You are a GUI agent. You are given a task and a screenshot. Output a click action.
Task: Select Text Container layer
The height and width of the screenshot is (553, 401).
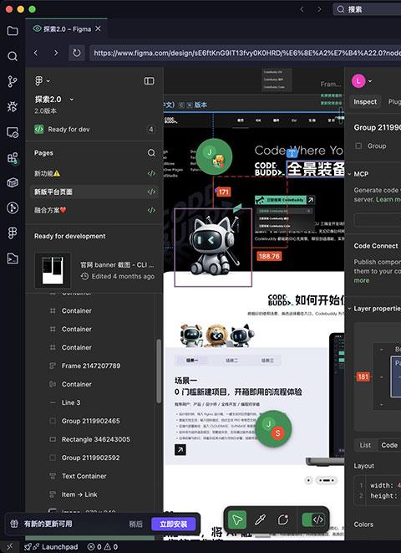click(x=84, y=476)
